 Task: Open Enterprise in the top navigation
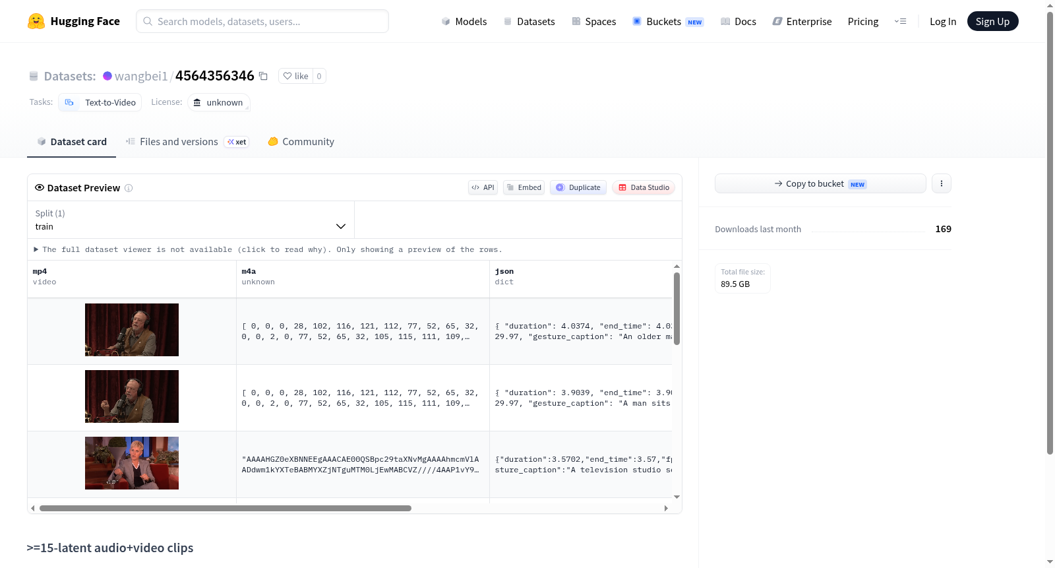(802, 21)
